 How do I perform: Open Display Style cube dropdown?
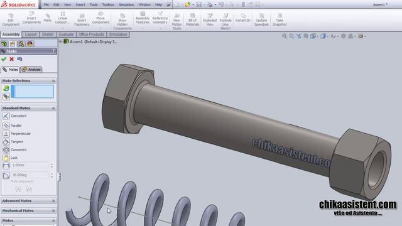click(x=324, y=36)
